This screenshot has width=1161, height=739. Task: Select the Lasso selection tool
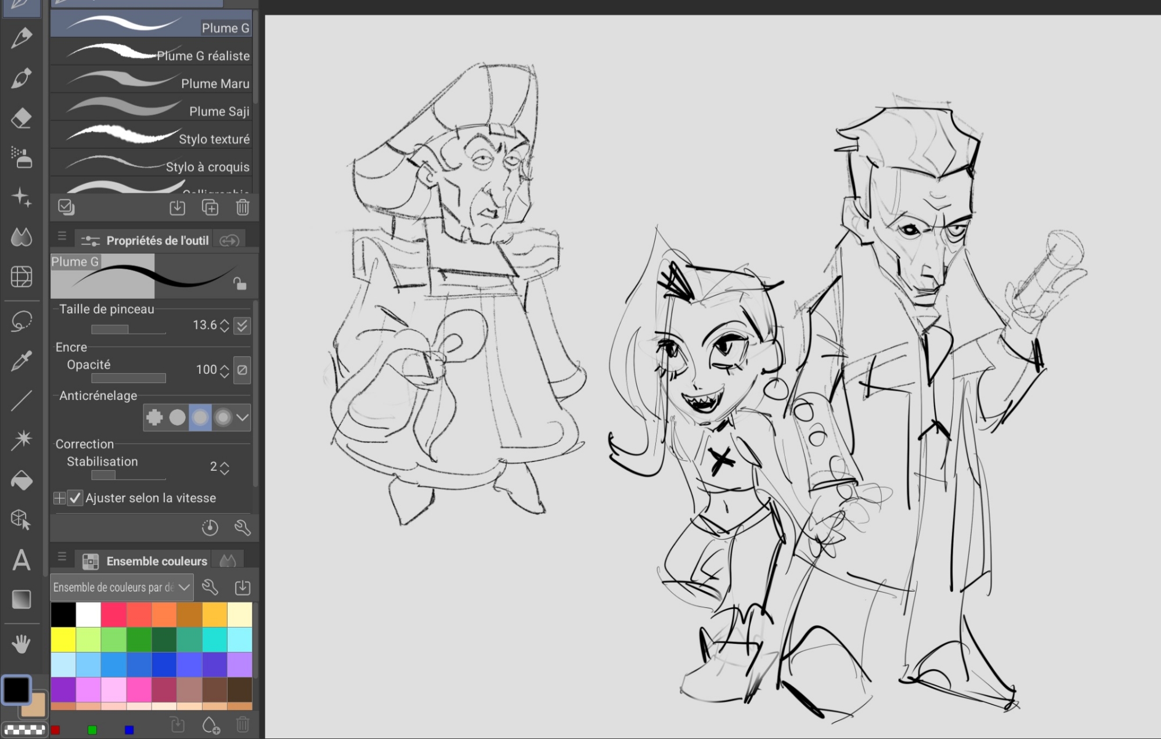point(21,320)
